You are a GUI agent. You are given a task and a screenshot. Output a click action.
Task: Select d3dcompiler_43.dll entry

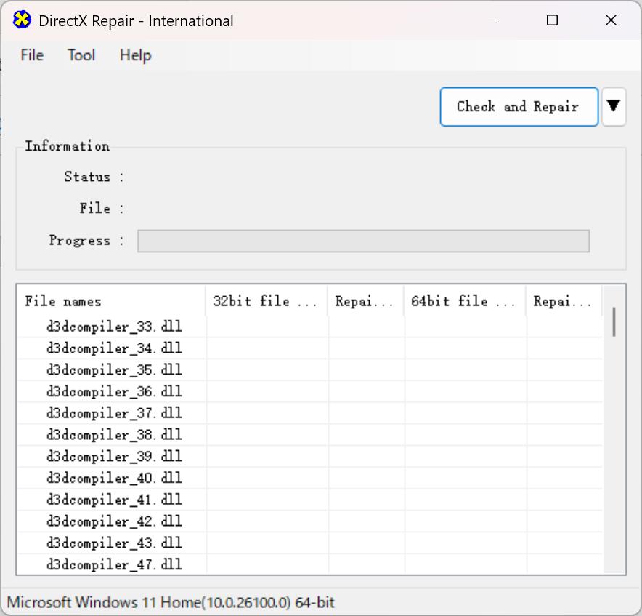114,543
